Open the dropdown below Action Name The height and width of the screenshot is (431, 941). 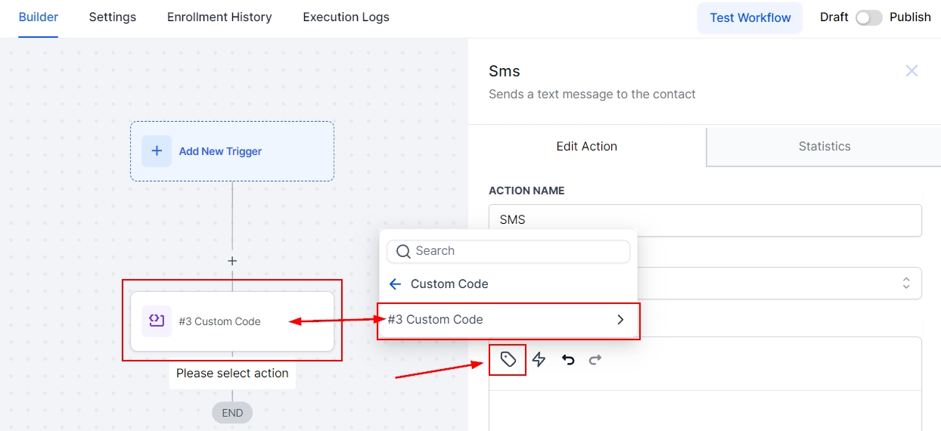pyautogui.click(x=779, y=283)
